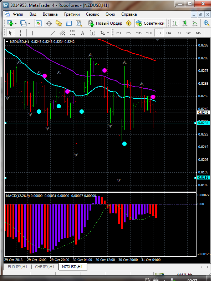Click the connection status bars indicator
The image size is (214, 281).
click(159, 274)
